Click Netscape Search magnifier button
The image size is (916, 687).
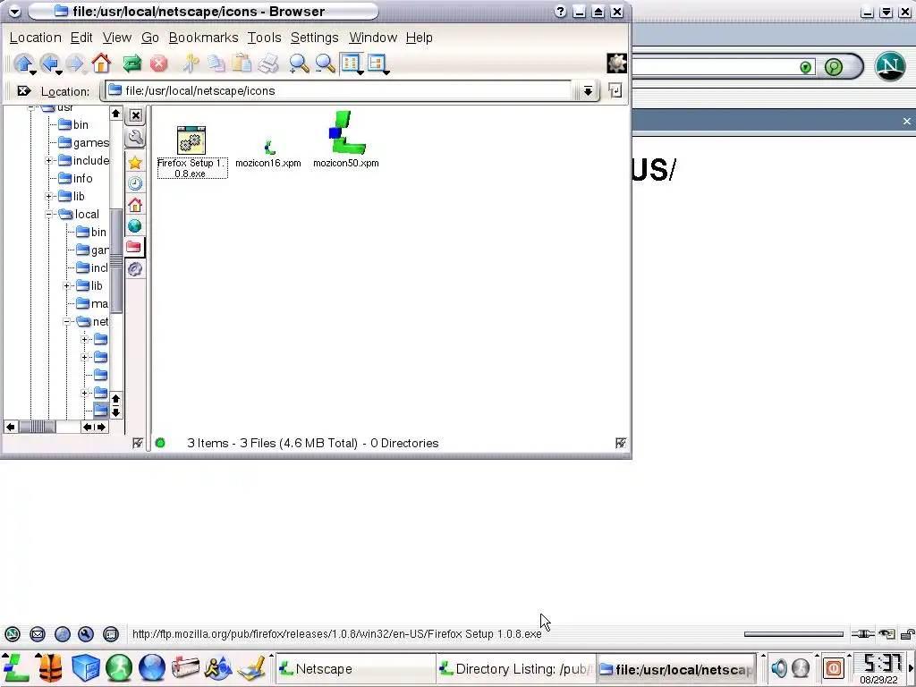(x=834, y=66)
